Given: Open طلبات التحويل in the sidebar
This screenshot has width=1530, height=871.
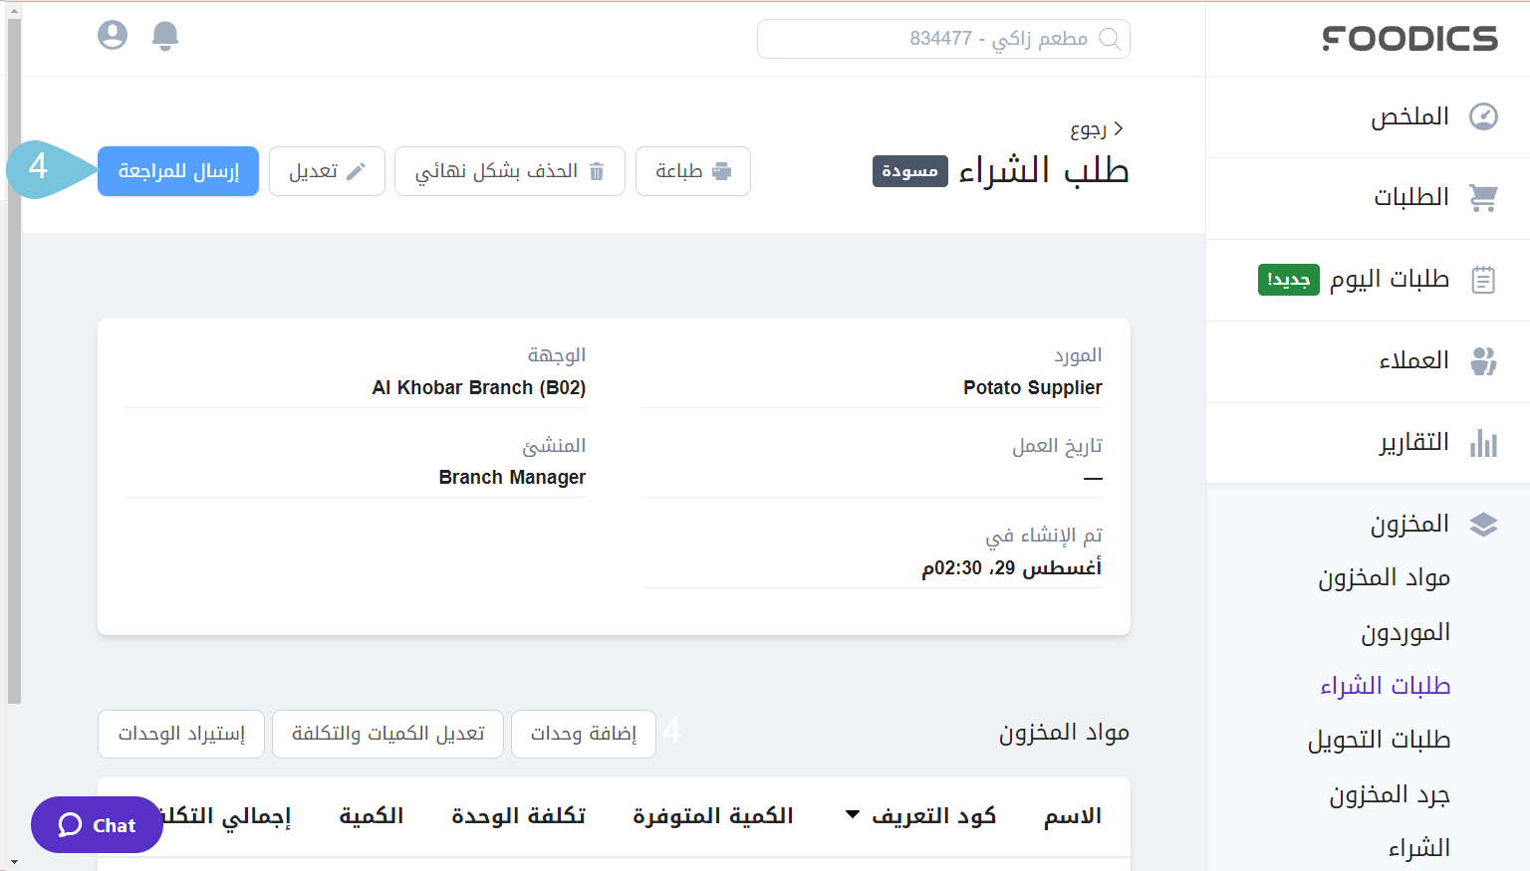Looking at the screenshot, I should 1379,741.
